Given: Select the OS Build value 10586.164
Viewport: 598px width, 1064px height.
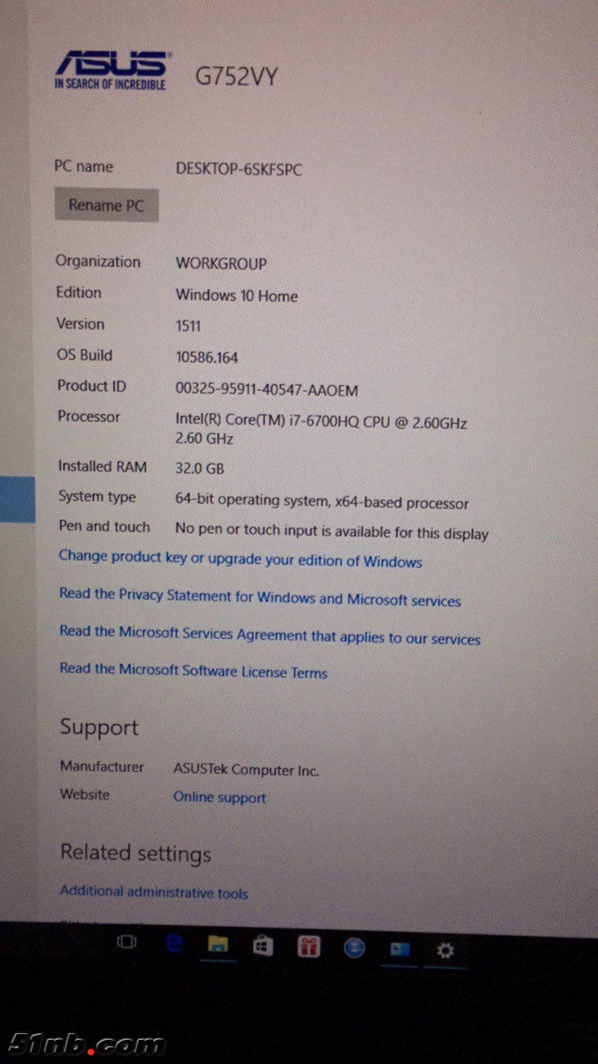Looking at the screenshot, I should click(x=207, y=357).
